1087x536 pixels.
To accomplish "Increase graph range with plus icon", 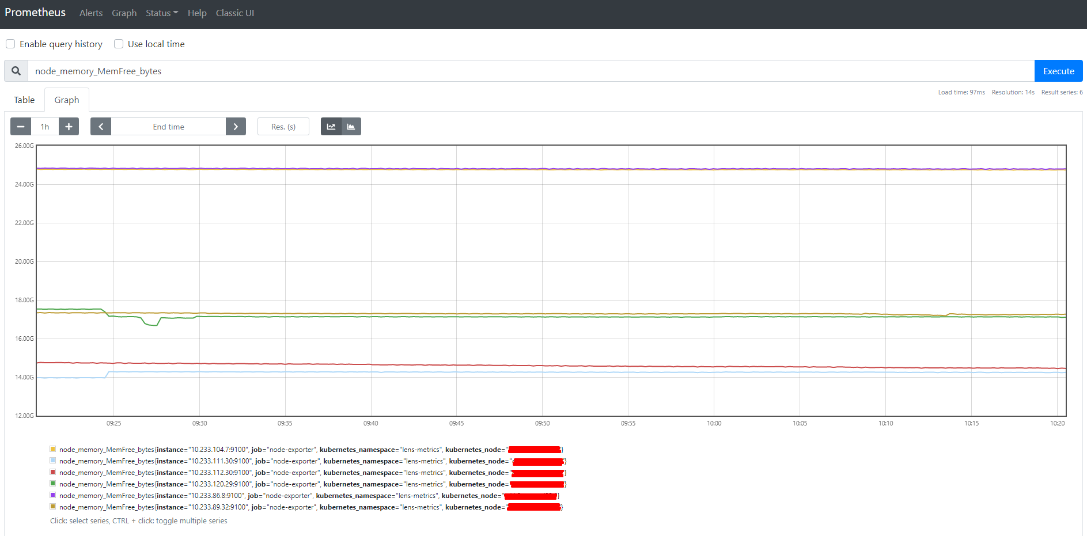I will click(69, 126).
